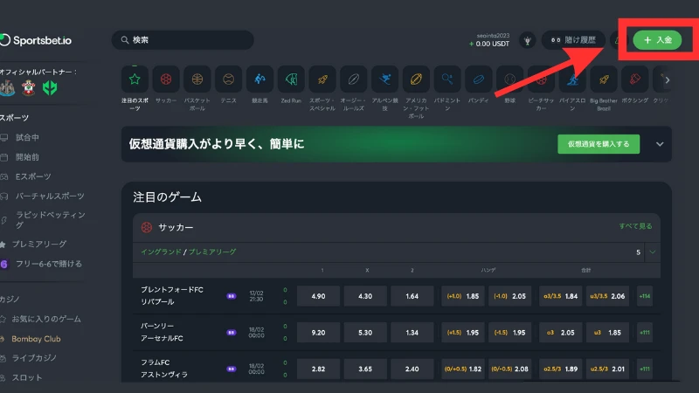Click live stream badge for Brentford vs Liverpool
699x393 pixels.
(x=231, y=296)
